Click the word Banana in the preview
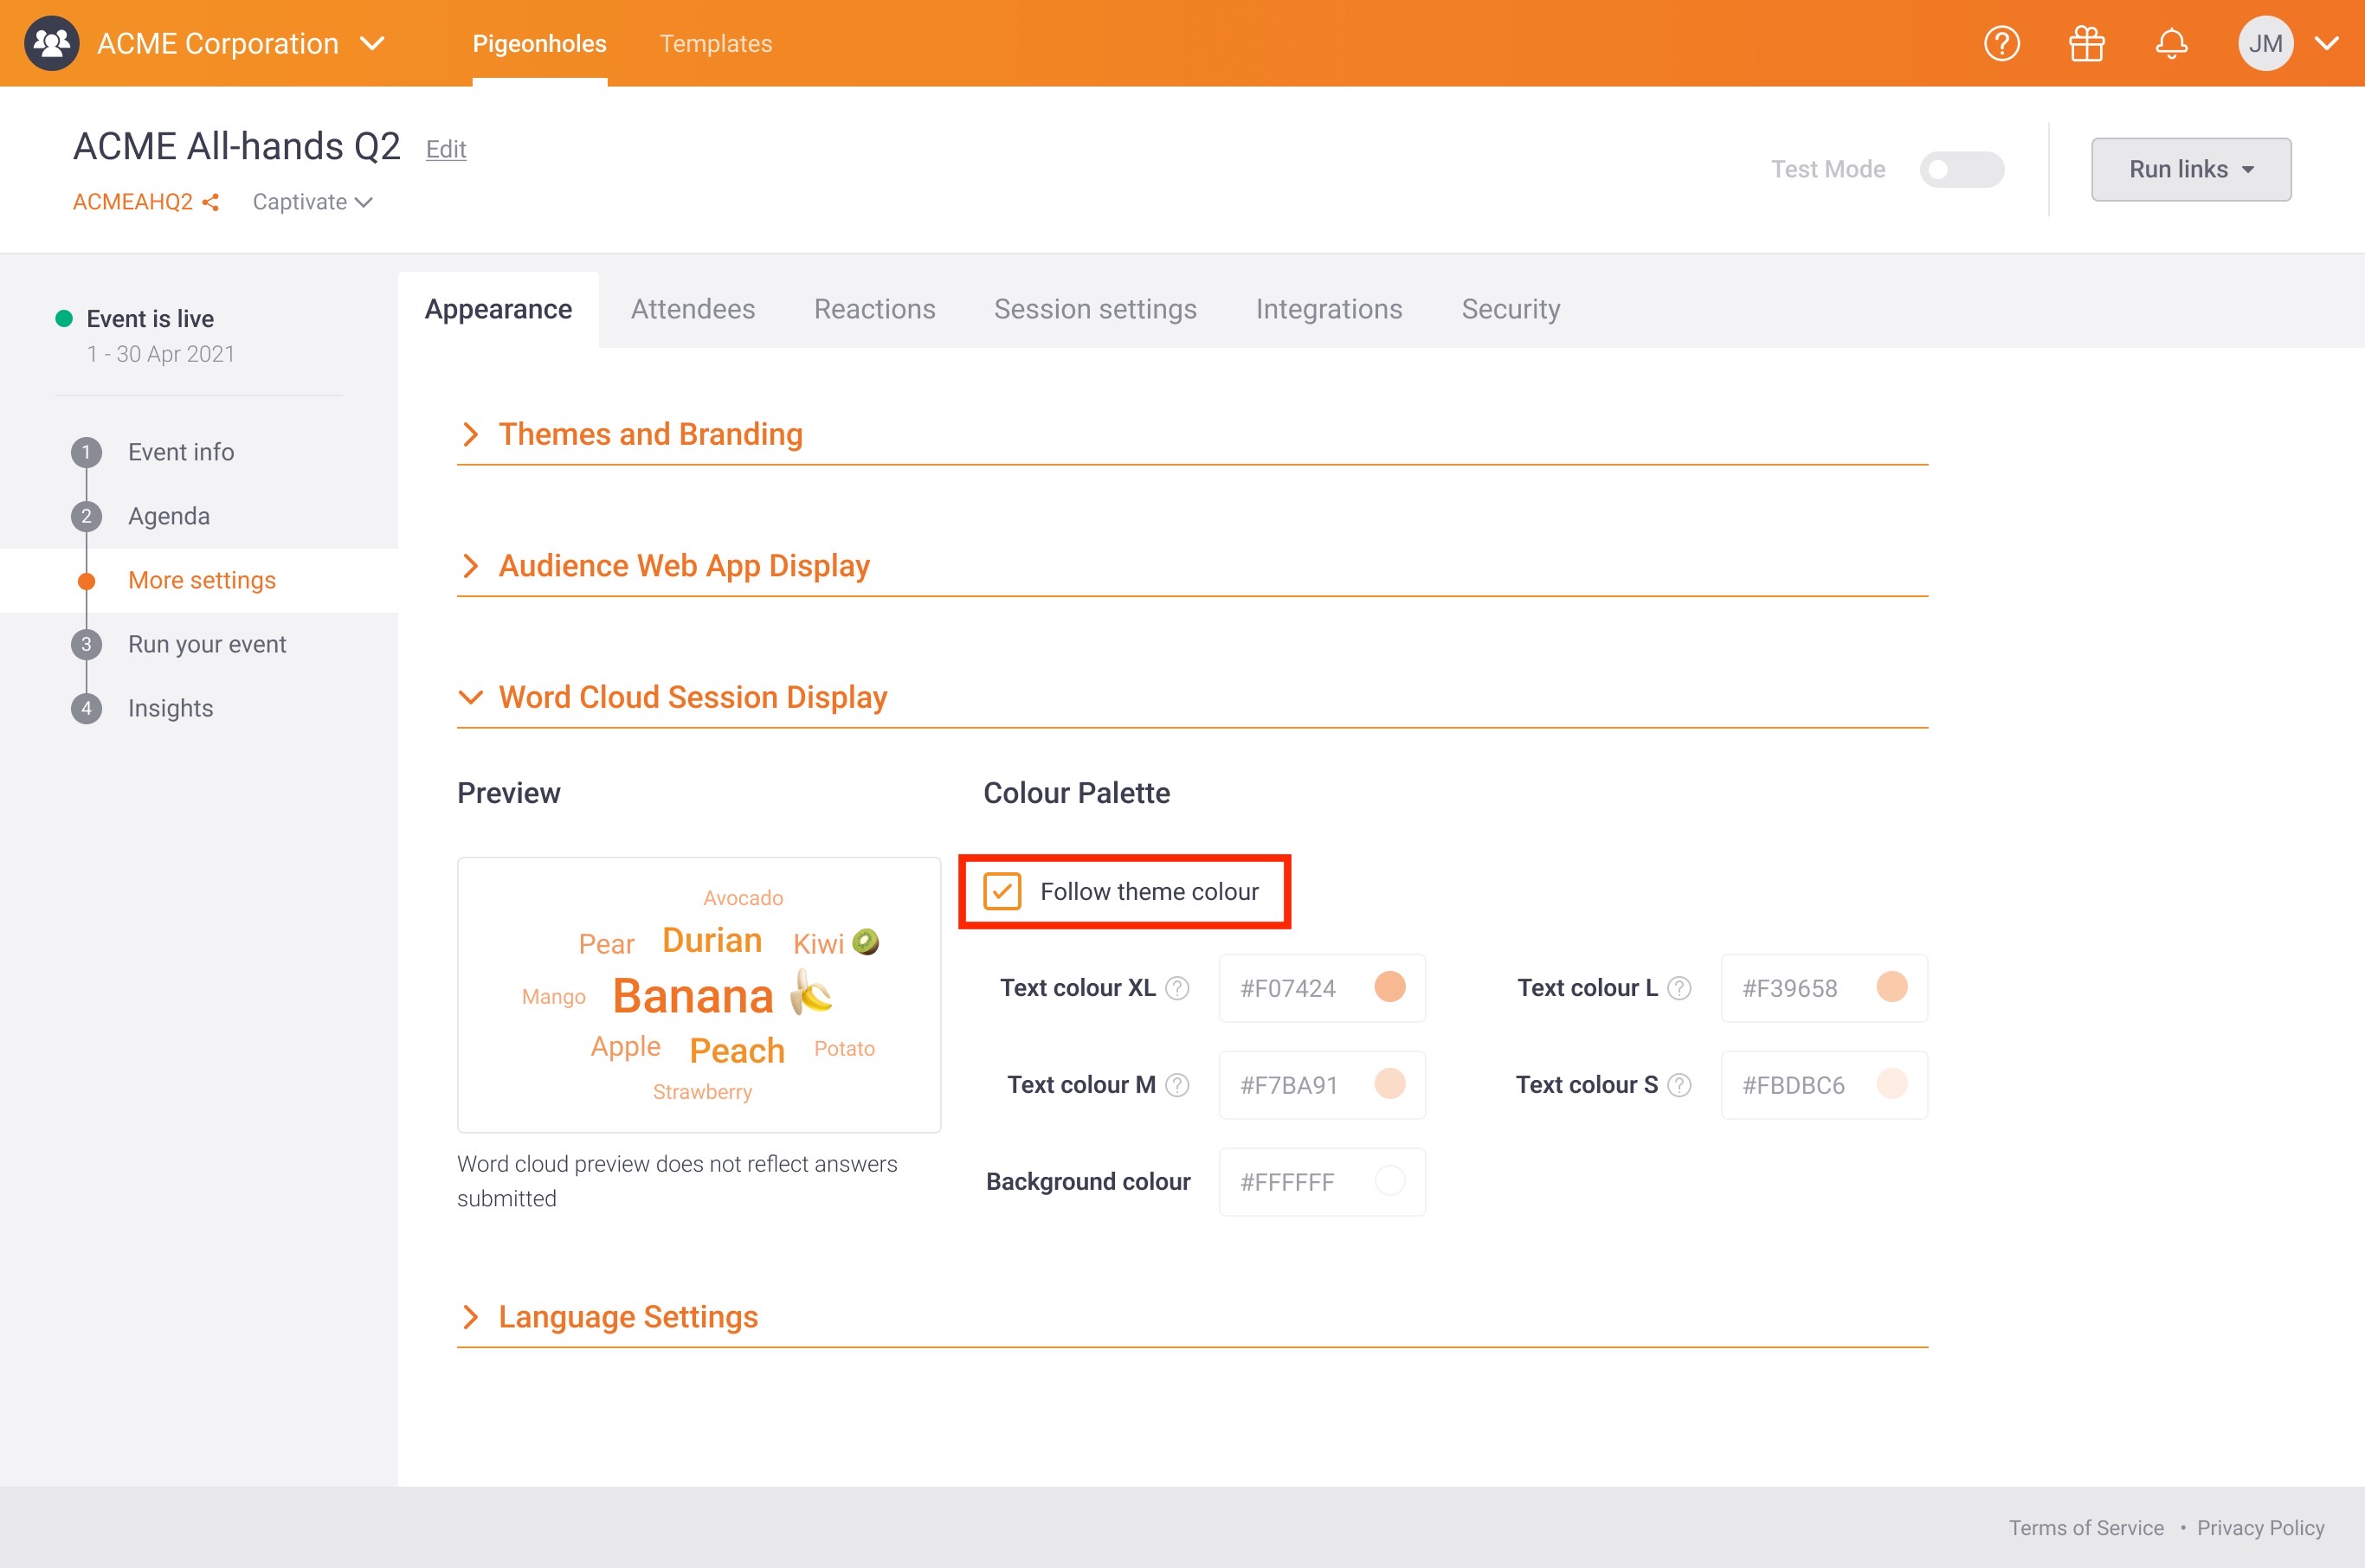Screen dimensions: 2365x1568 click(x=693, y=996)
